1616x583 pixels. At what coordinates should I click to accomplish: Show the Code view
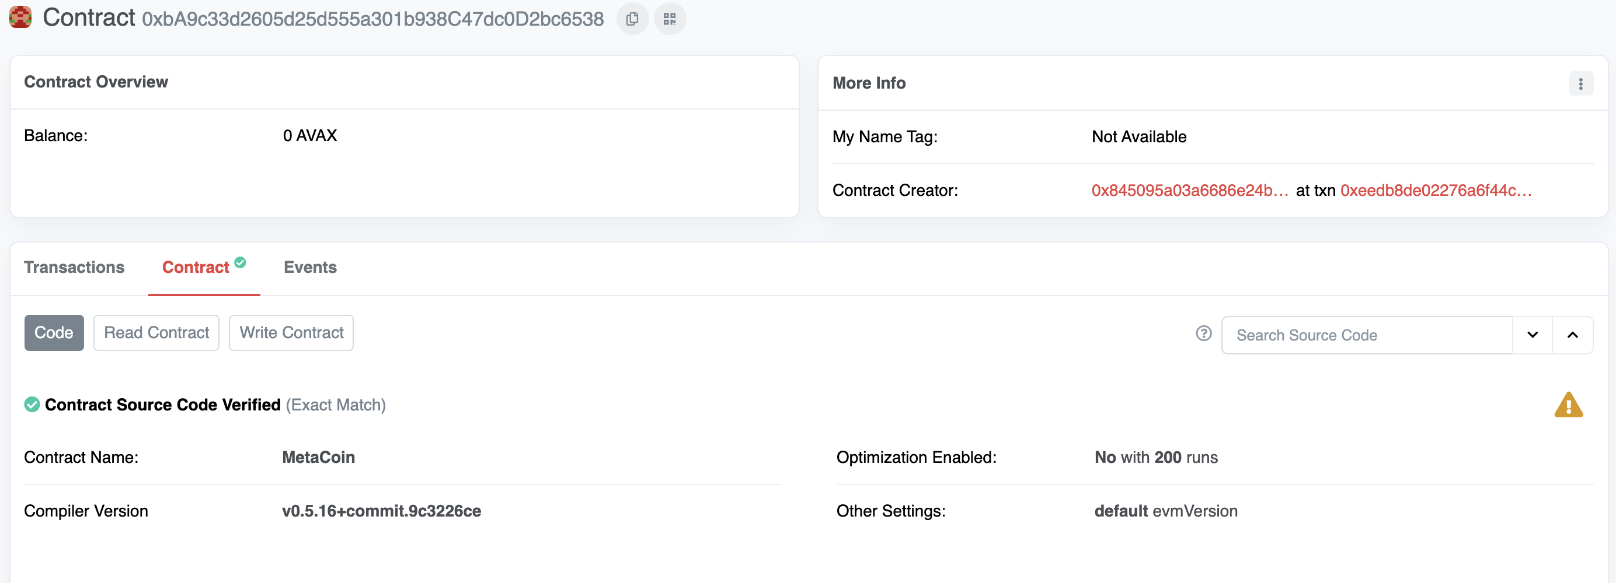pyautogui.click(x=54, y=332)
